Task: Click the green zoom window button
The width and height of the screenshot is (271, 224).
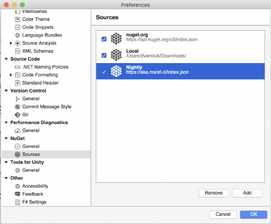Action: click(22, 5)
